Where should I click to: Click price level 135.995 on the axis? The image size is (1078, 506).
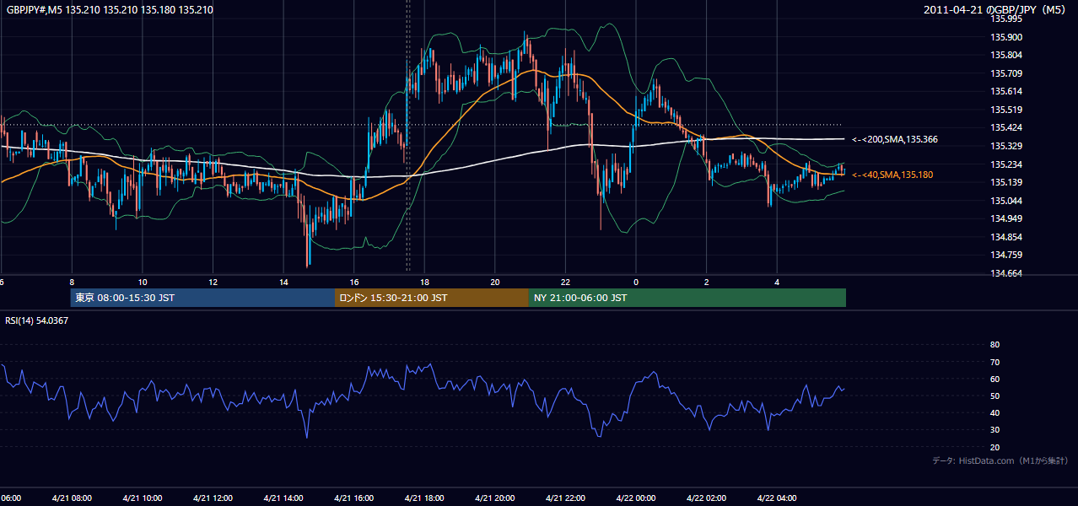click(1006, 19)
